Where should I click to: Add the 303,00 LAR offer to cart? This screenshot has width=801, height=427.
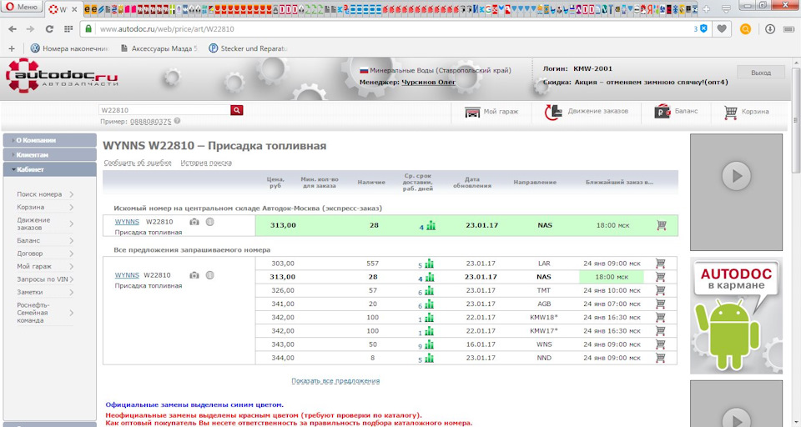[661, 264]
